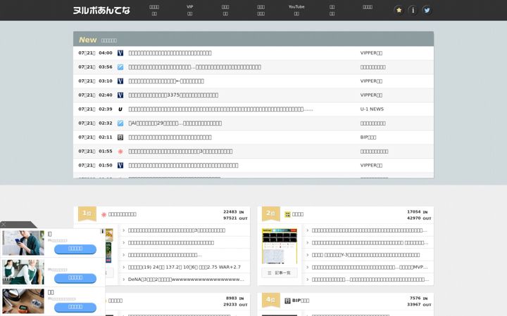Open the article ending in WAR+2.7

[x=184, y=267]
